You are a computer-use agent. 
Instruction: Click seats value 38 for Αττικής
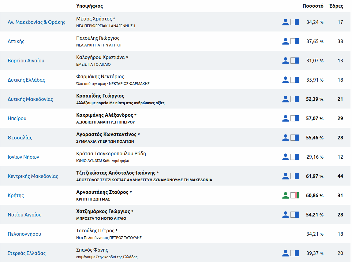(340, 42)
